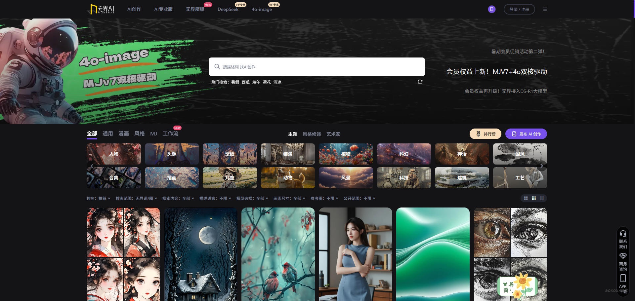
Task: Click the 无界AI logo
Action: click(x=102, y=9)
